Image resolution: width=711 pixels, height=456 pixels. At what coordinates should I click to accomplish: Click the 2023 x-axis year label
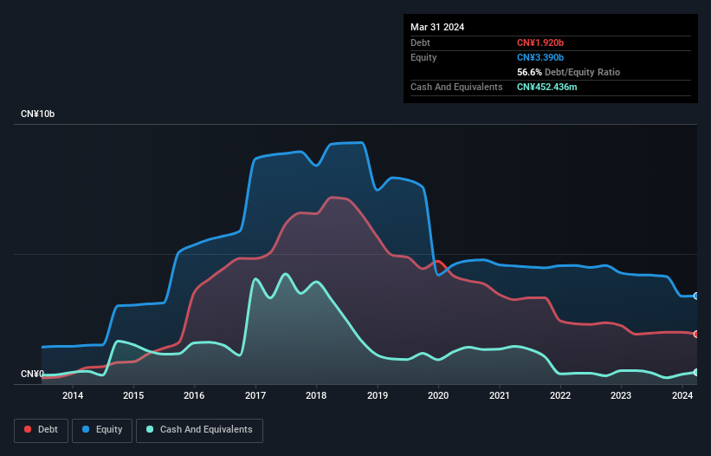621,395
